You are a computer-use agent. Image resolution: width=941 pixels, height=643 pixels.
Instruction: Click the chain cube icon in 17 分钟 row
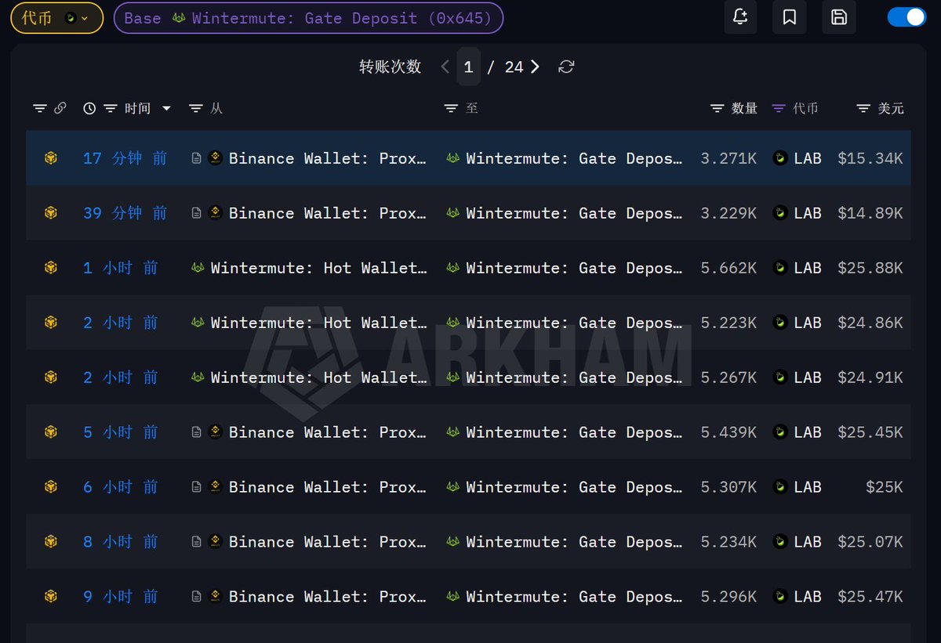[x=51, y=158]
